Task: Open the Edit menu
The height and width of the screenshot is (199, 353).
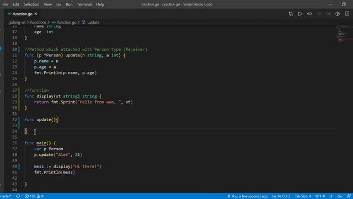Action: click(x=16, y=4)
